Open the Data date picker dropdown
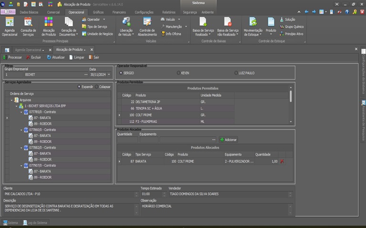366x228 pixels. pyautogui.click(x=109, y=75)
